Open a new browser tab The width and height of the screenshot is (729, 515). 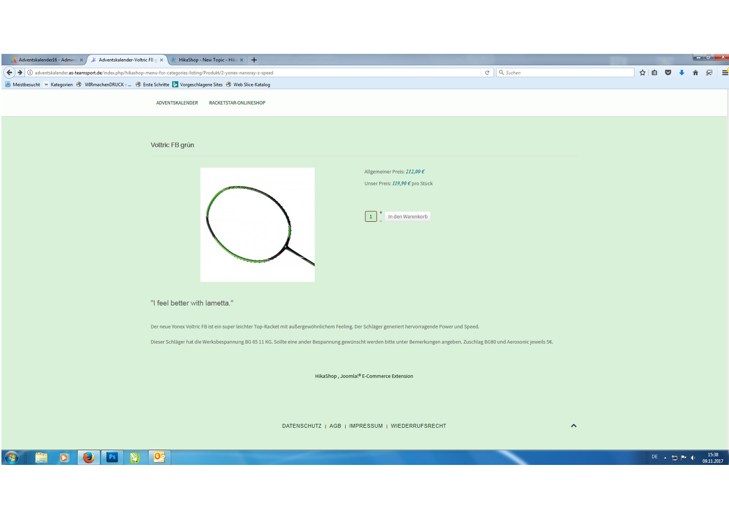coord(254,60)
